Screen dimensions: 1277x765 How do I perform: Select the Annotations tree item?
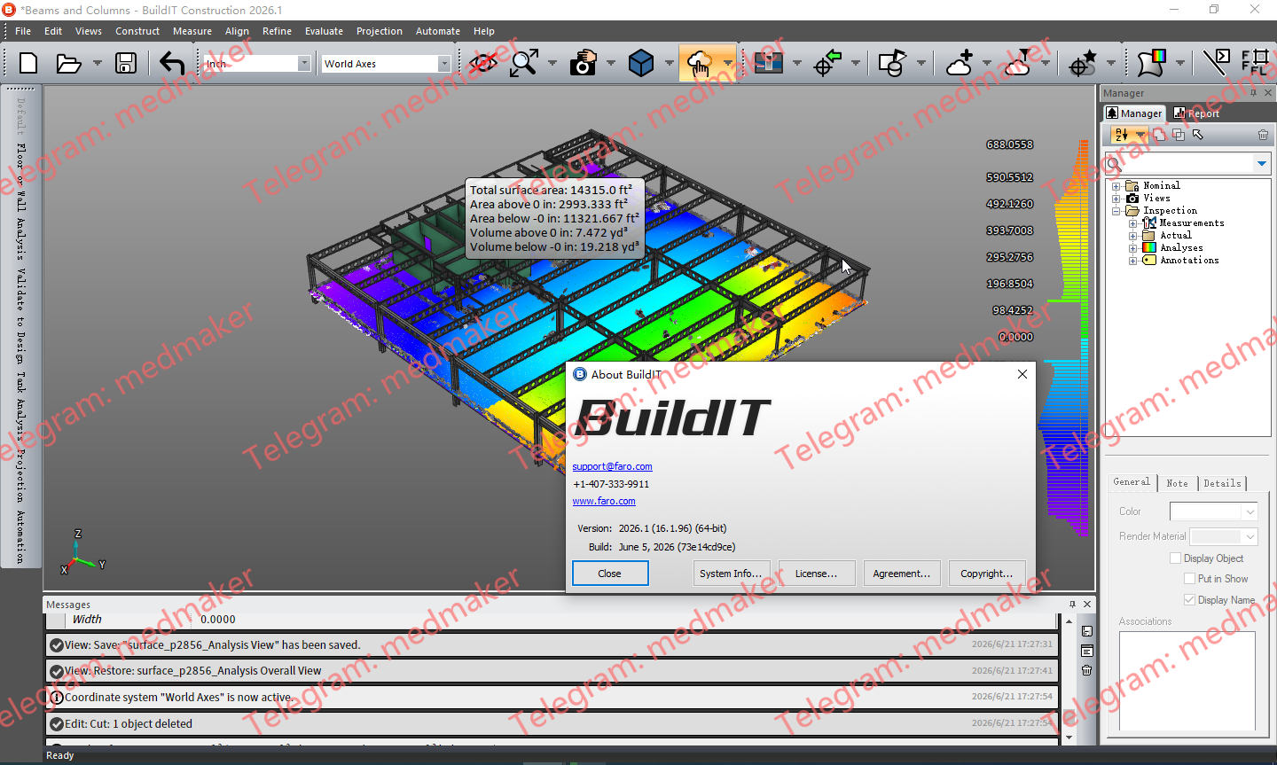pyautogui.click(x=1189, y=261)
